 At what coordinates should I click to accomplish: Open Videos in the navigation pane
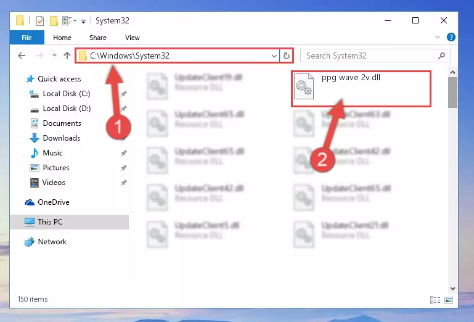(x=54, y=183)
